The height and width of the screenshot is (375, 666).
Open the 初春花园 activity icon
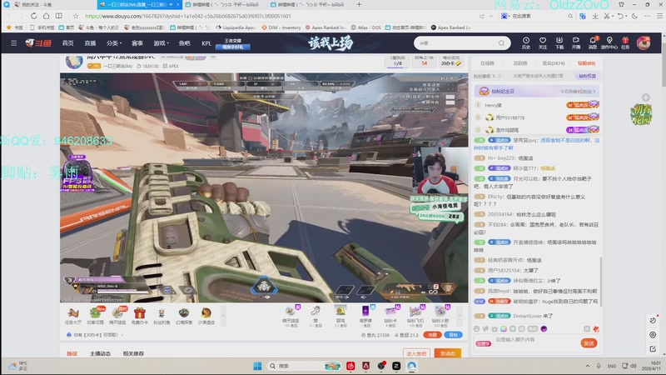tap(96, 316)
